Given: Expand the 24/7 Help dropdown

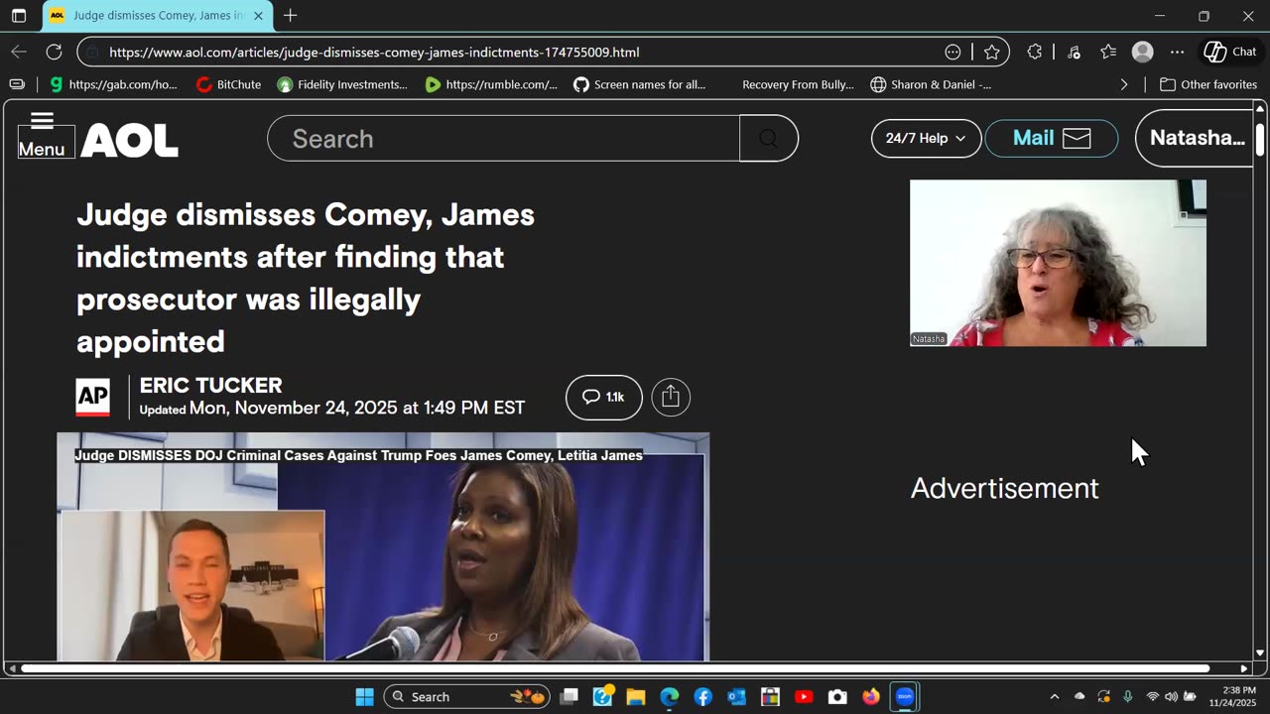Looking at the screenshot, I should point(926,138).
